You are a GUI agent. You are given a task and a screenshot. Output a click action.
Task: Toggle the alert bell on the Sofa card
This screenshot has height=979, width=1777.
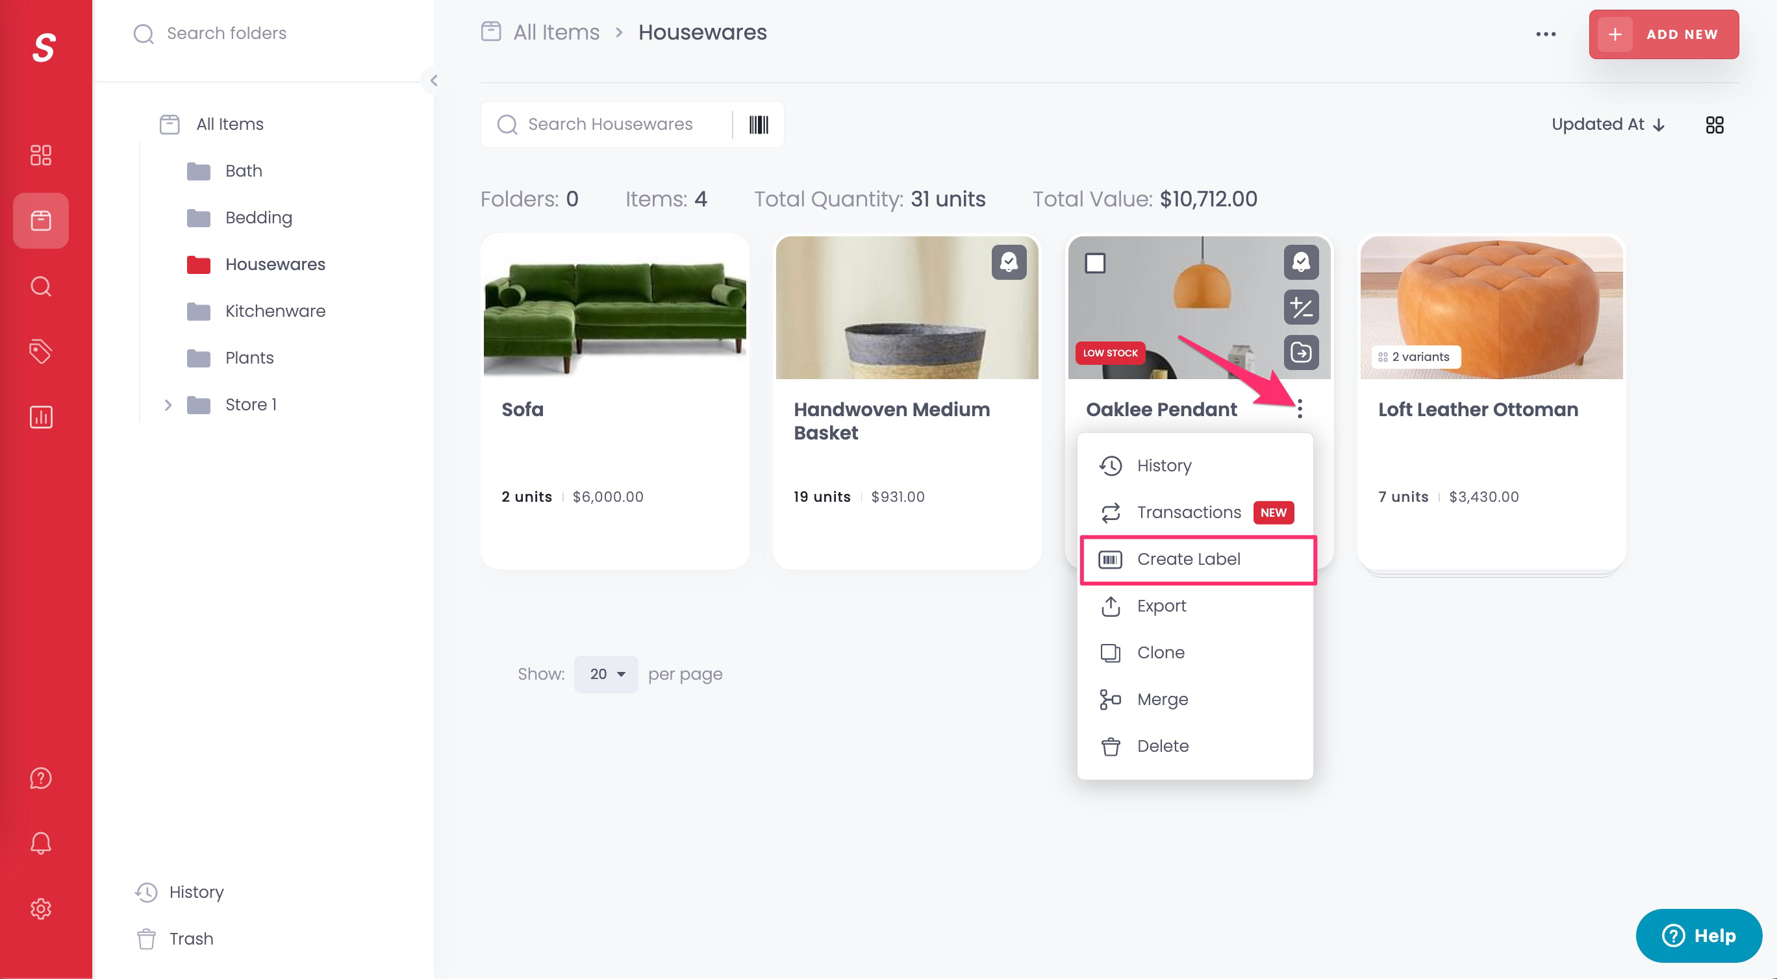pyautogui.click(x=718, y=262)
